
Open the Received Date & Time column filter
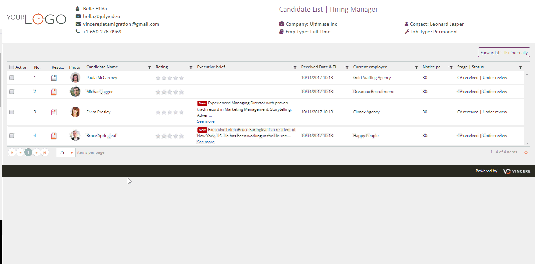tap(347, 67)
